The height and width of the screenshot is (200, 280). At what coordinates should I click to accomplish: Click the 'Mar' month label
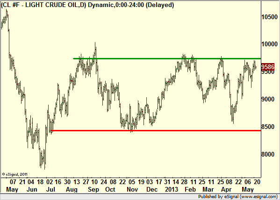pos(208,189)
